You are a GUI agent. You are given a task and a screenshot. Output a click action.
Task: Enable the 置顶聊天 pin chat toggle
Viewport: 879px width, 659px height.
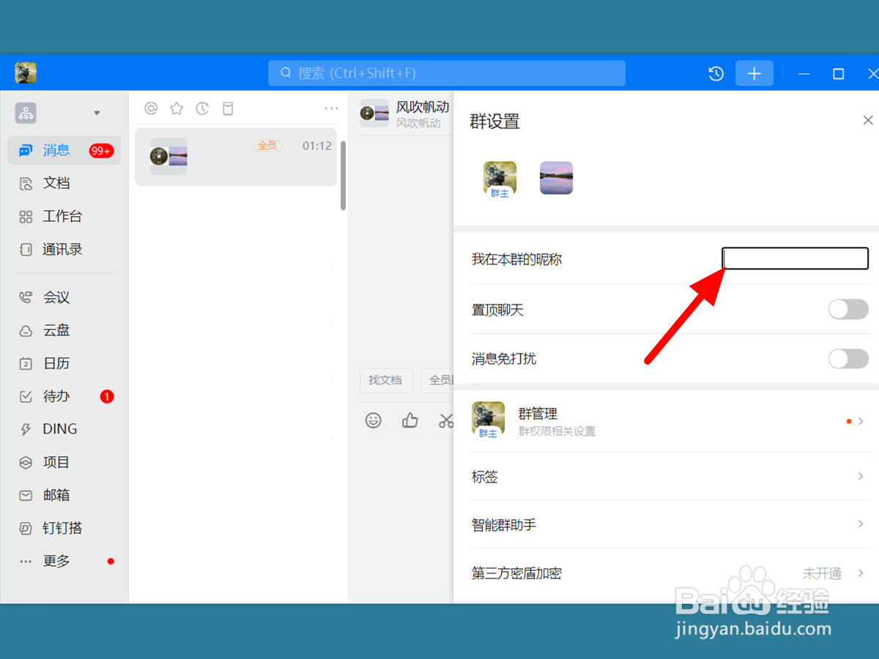tap(848, 310)
